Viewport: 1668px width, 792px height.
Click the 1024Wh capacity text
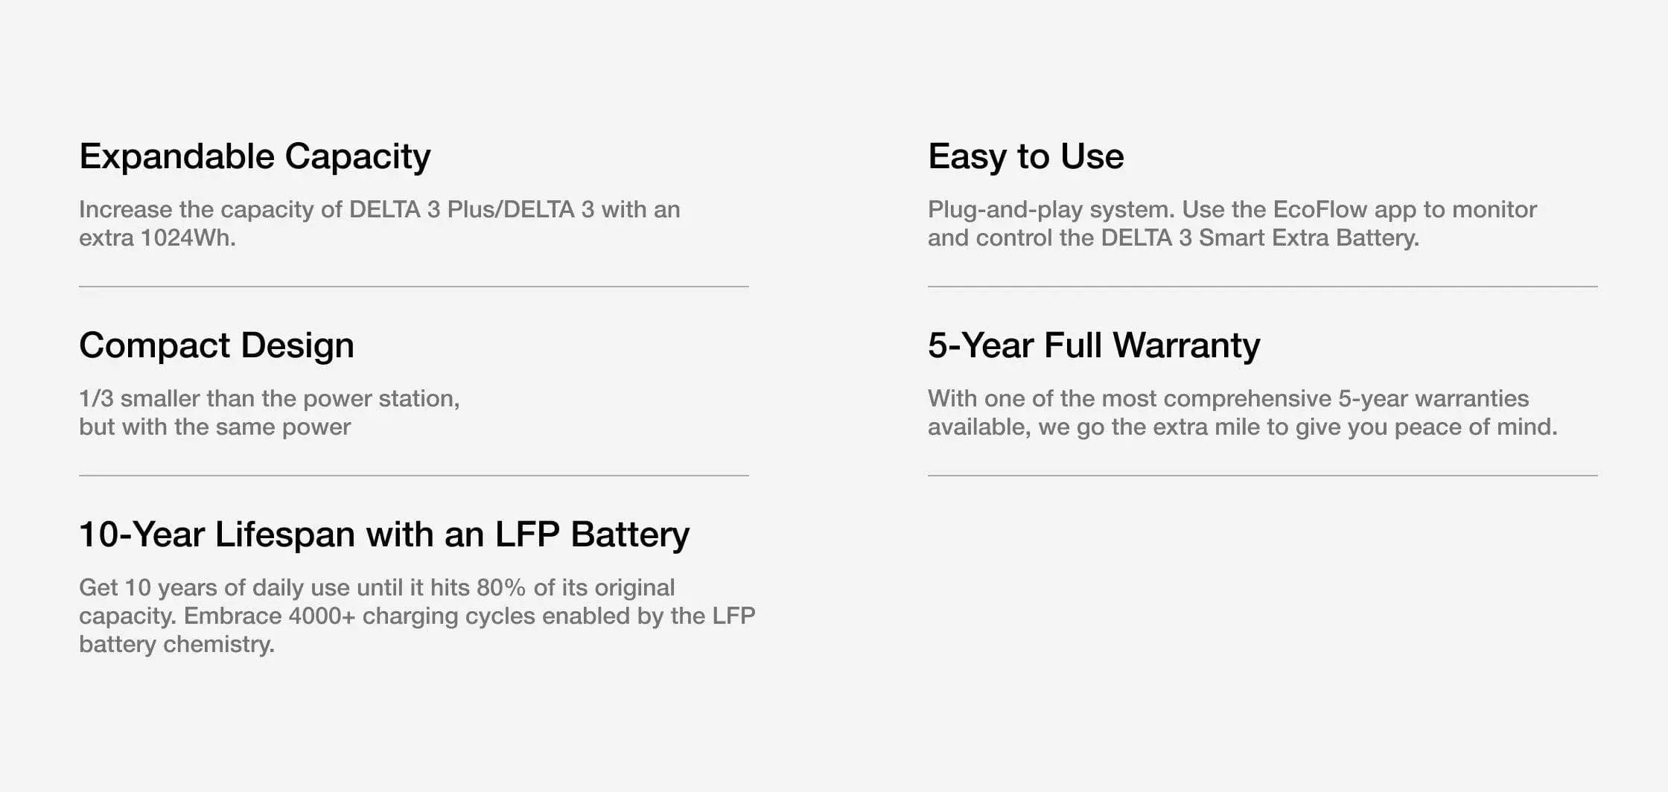(x=188, y=238)
